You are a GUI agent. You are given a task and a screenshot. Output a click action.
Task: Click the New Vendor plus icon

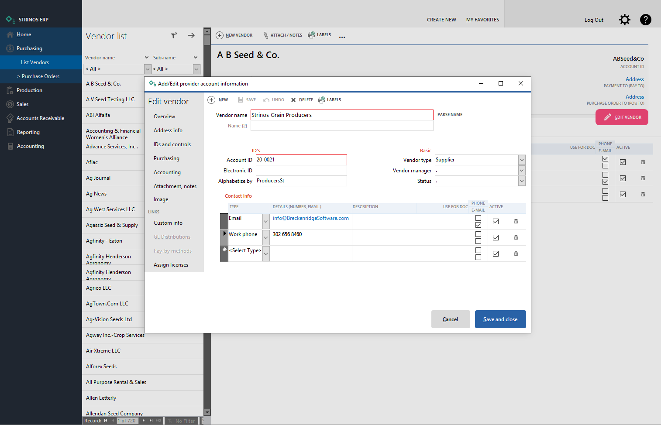coord(220,35)
